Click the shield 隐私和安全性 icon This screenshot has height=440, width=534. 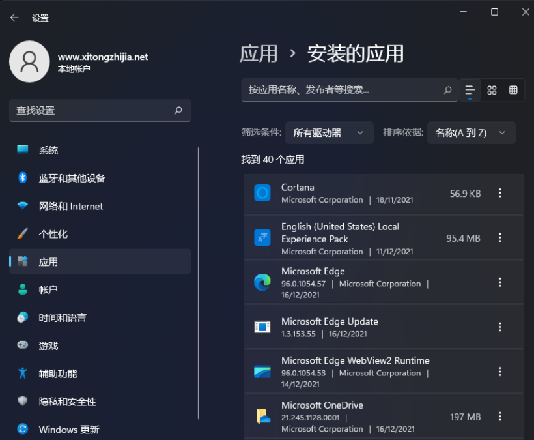[x=23, y=401]
